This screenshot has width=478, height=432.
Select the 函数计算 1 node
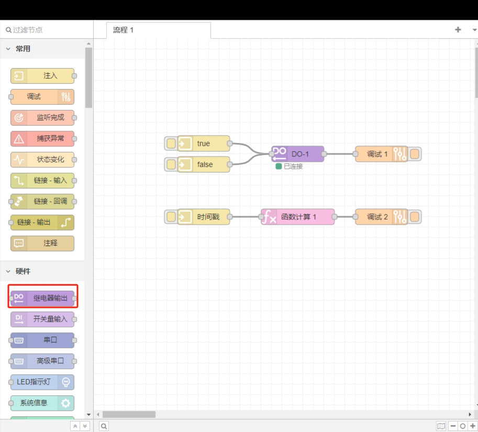(298, 217)
